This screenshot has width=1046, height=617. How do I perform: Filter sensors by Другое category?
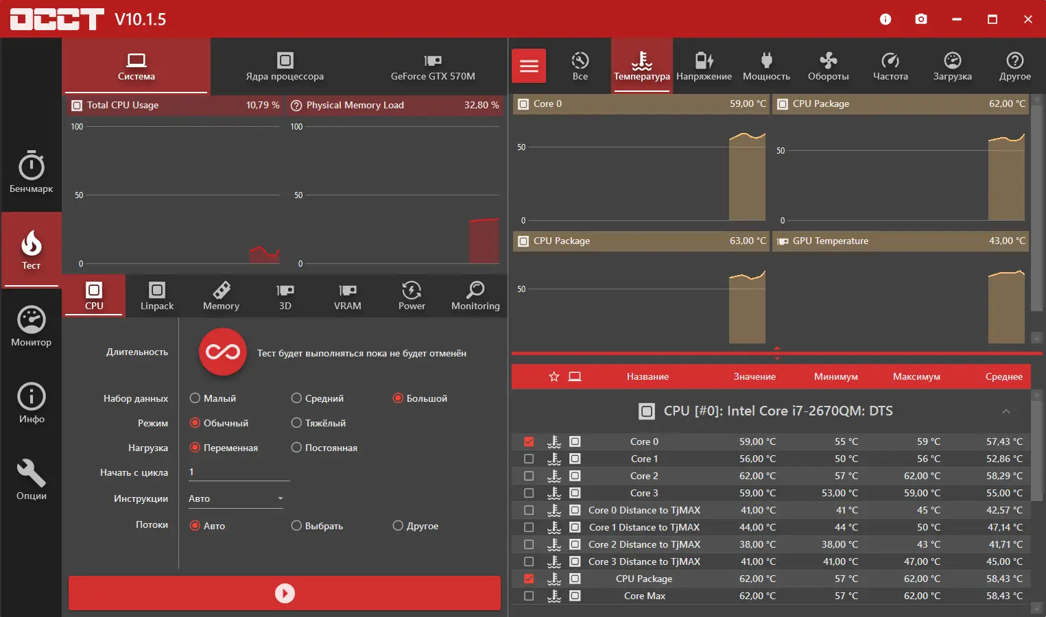[x=1014, y=66]
